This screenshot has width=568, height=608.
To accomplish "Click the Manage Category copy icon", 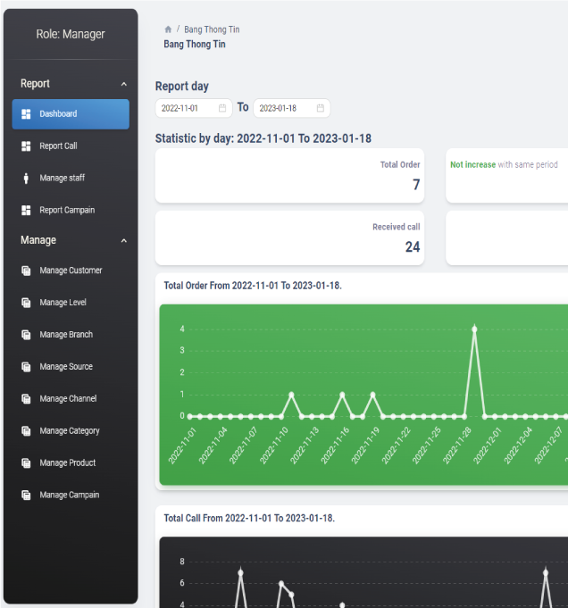I will click(x=26, y=431).
